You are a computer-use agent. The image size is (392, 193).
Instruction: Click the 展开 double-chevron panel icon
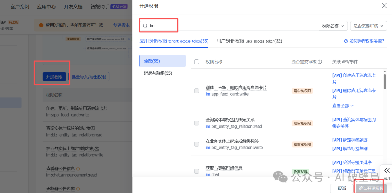coord(387,170)
